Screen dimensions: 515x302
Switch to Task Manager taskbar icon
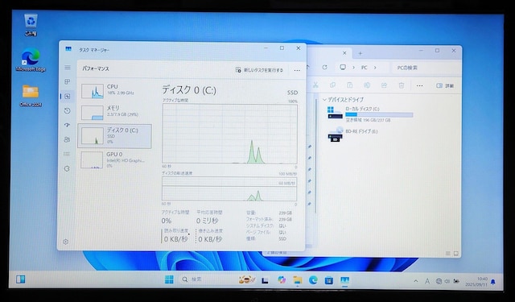point(344,280)
